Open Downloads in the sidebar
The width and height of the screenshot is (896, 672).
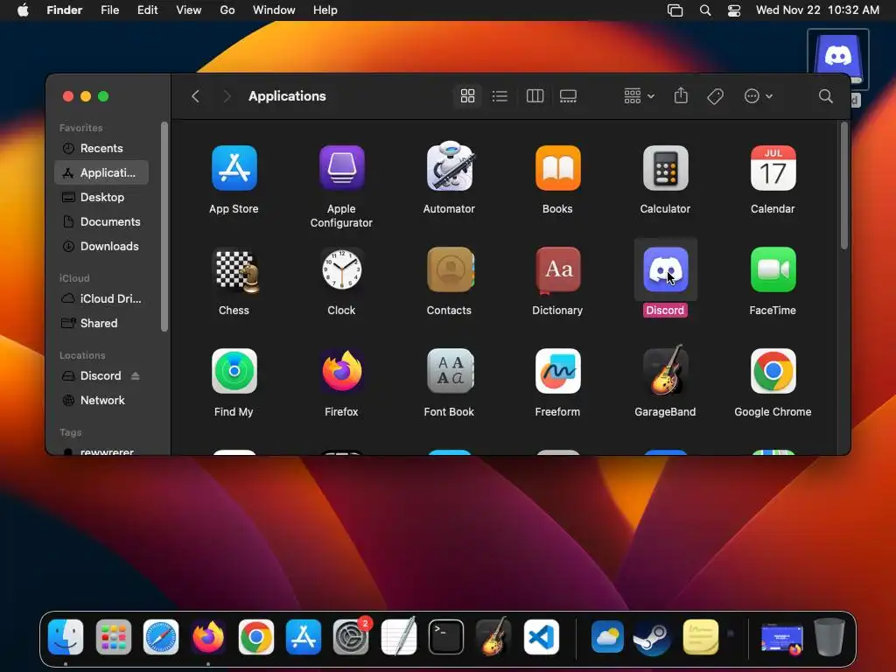tap(101, 246)
